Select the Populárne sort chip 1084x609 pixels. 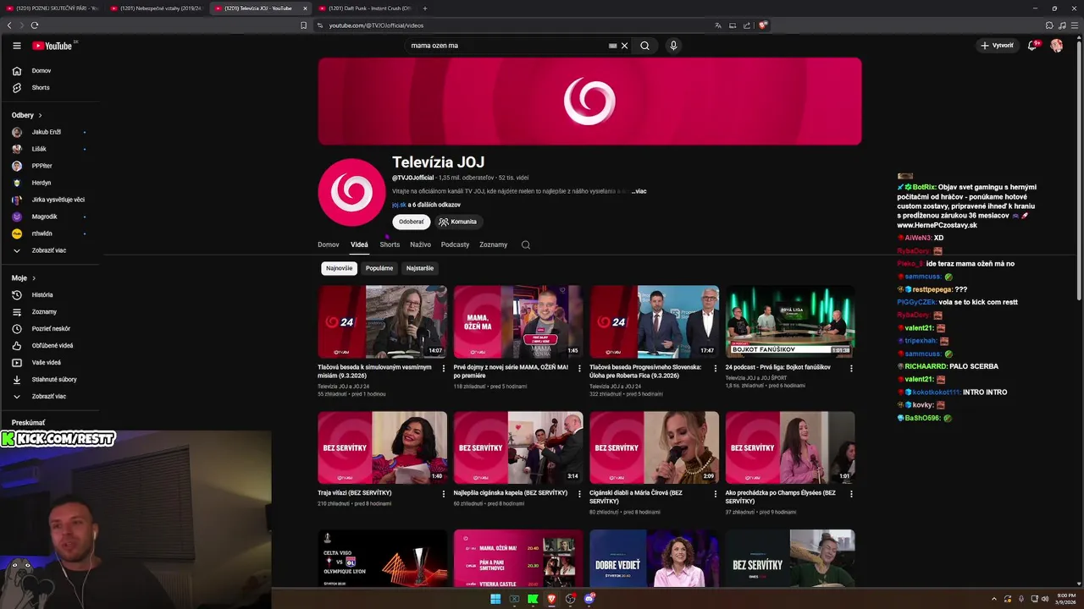pyautogui.click(x=379, y=268)
